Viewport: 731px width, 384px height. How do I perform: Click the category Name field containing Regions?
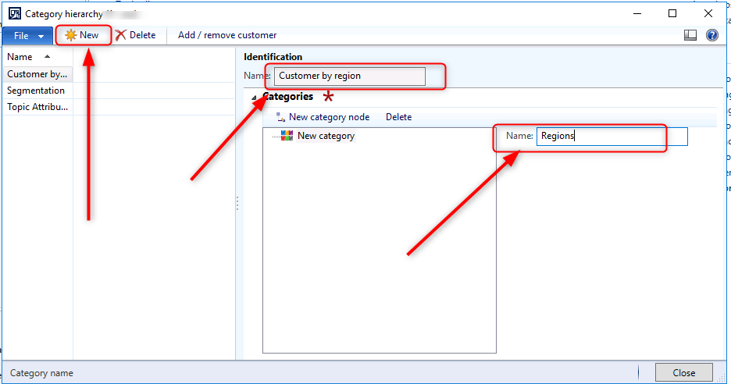click(612, 136)
